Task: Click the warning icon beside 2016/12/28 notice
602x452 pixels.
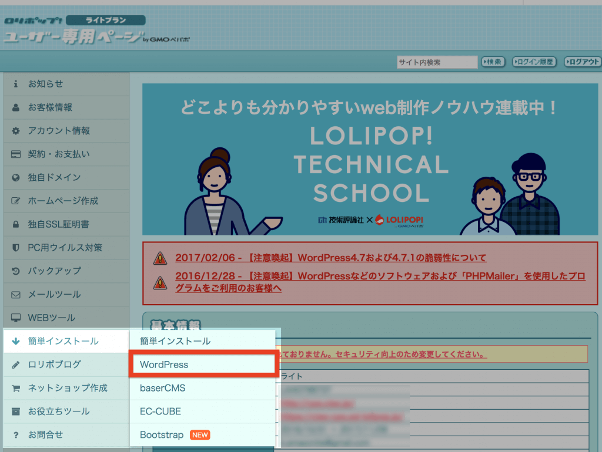Action: 160,283
